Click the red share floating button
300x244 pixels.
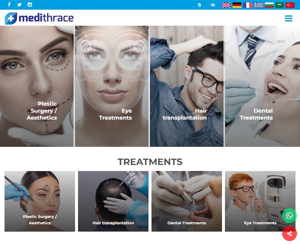point(289,233)
